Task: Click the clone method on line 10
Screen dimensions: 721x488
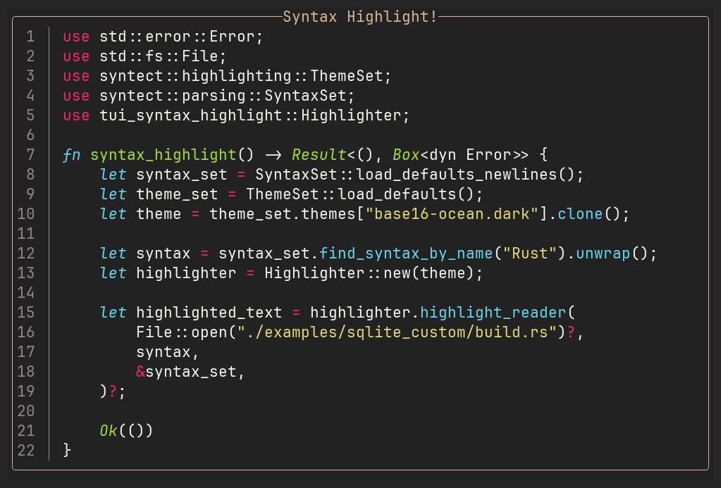Action: tap(580, 214)
